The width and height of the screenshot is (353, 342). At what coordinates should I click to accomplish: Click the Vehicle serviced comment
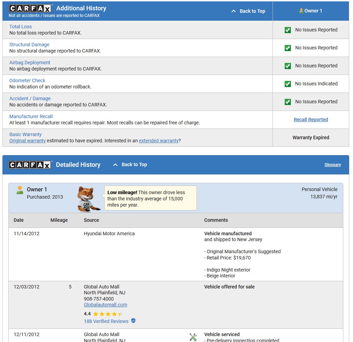point(222,334)
